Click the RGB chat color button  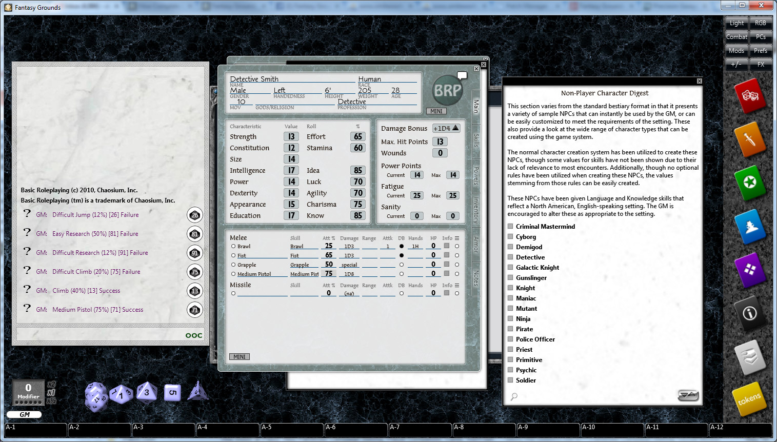(761, 23)
